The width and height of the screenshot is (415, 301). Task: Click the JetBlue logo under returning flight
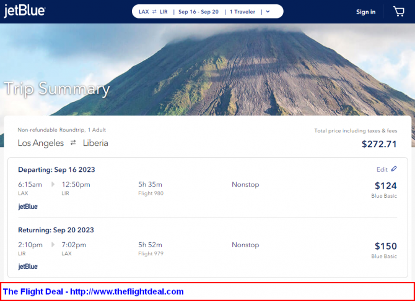(x=28, y=266)
